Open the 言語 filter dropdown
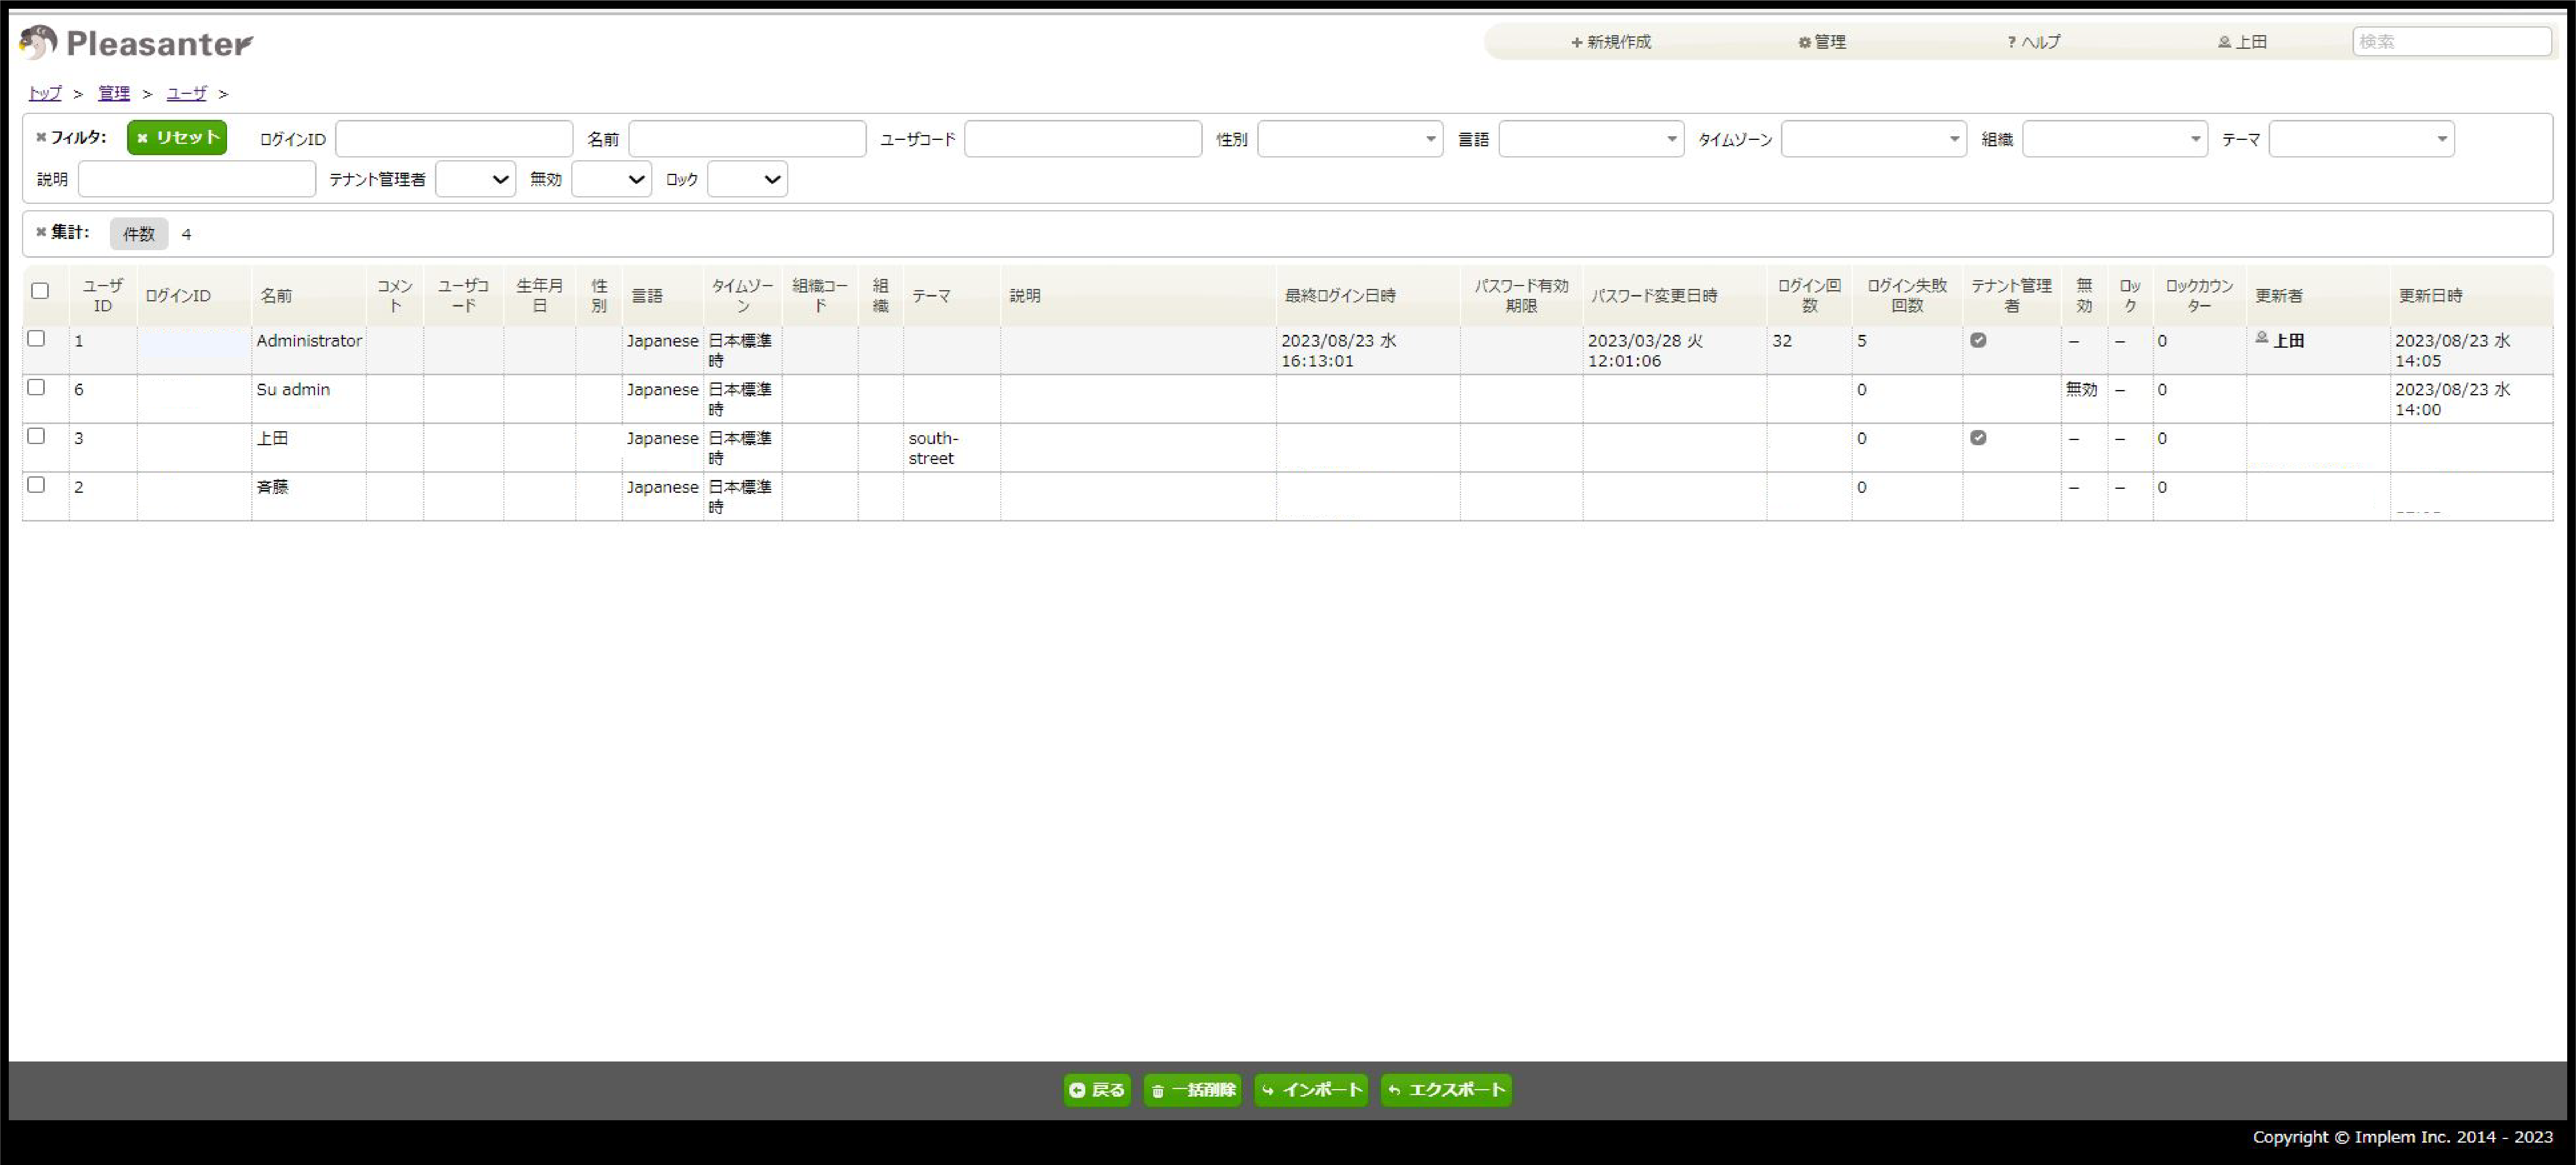This screenshot has width=2576, height=1165. (x=1591, y=139)
